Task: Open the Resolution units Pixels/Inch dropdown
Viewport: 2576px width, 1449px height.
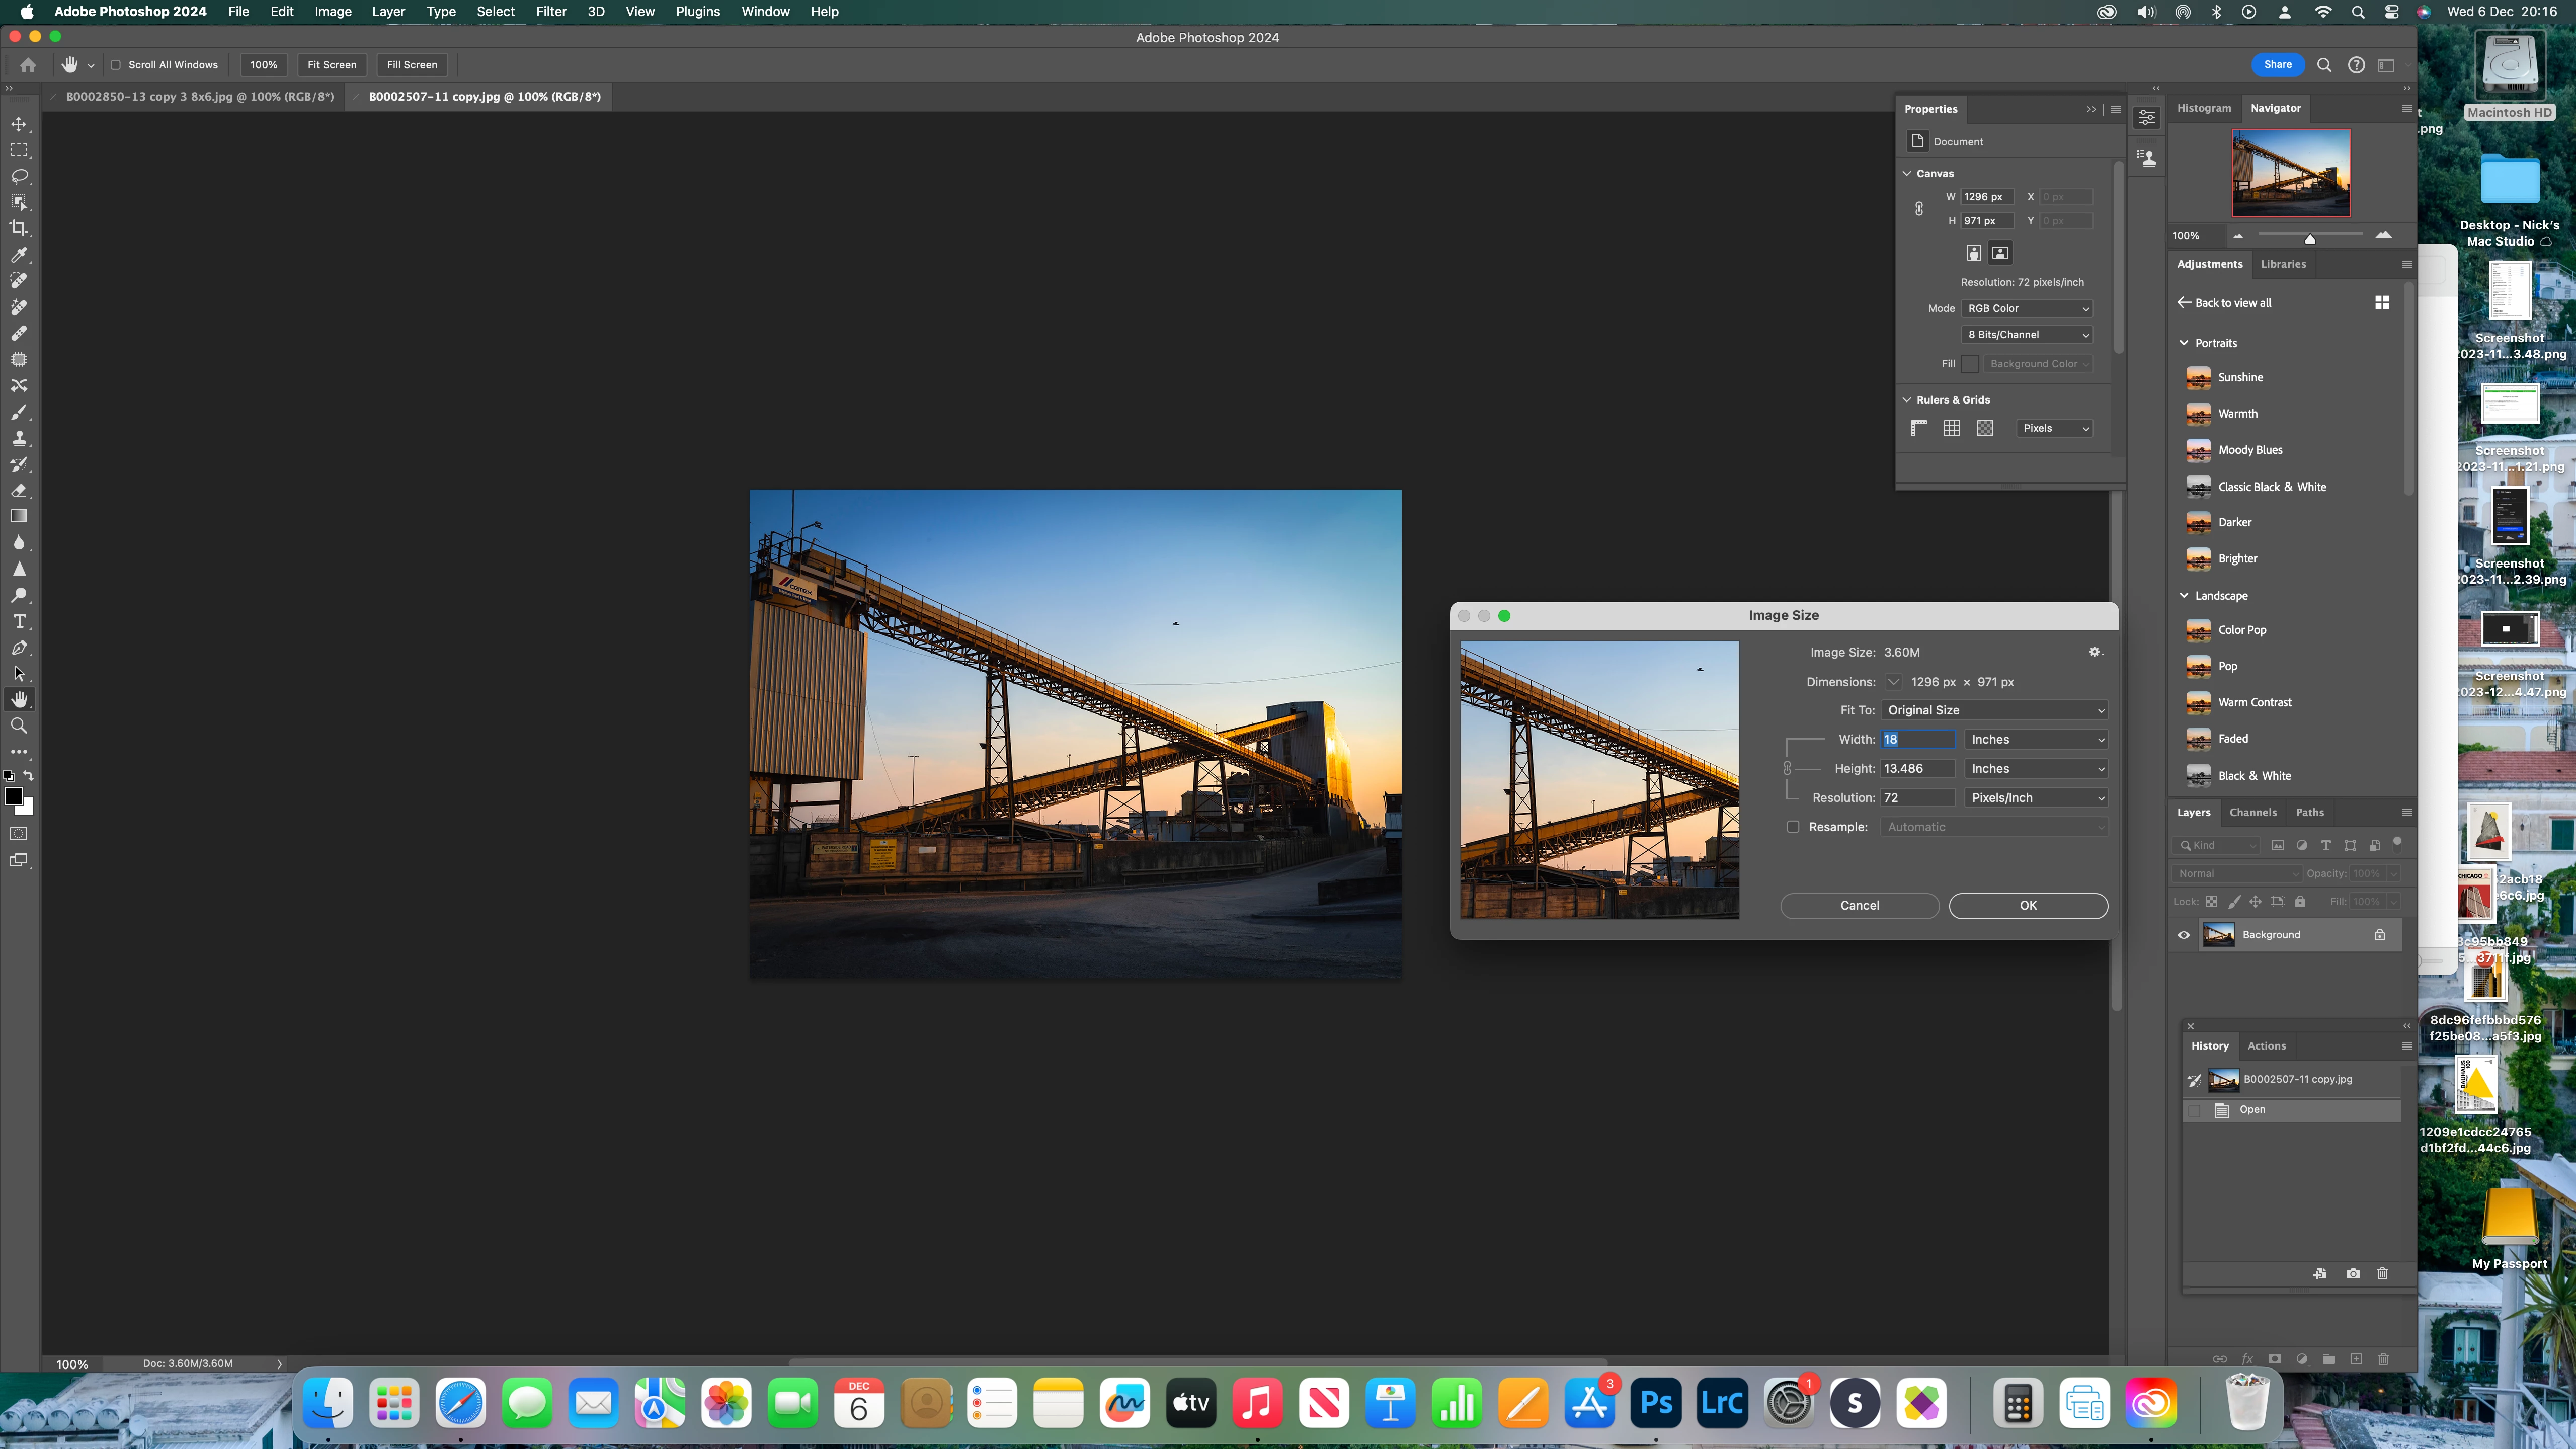Action: [x=2036, y=798]
